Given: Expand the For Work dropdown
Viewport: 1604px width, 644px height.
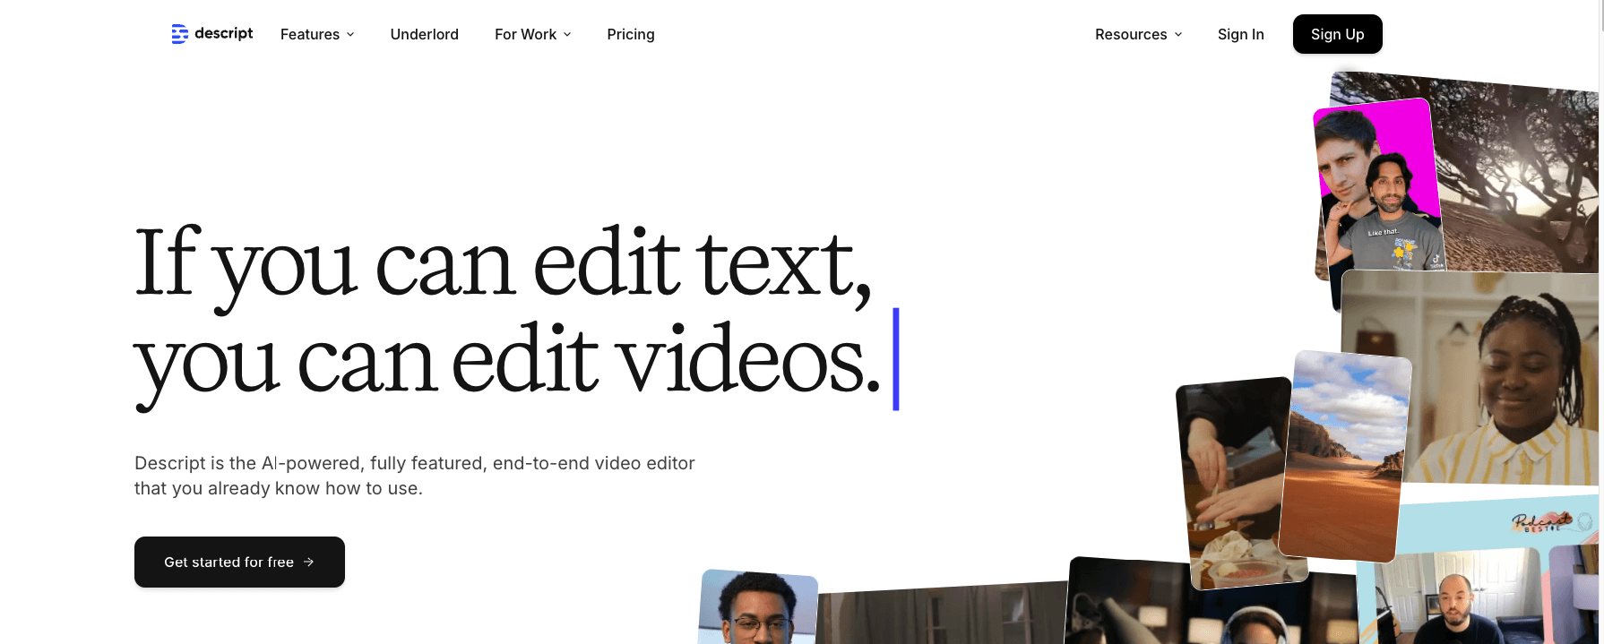Looking at the screenshot, I should tap(532, 34).
